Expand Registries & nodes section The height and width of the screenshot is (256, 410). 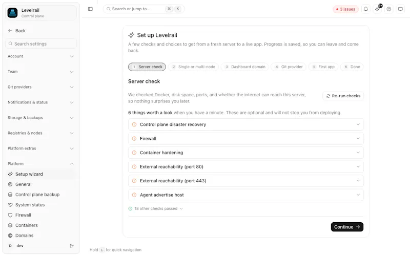click(40, 133)
